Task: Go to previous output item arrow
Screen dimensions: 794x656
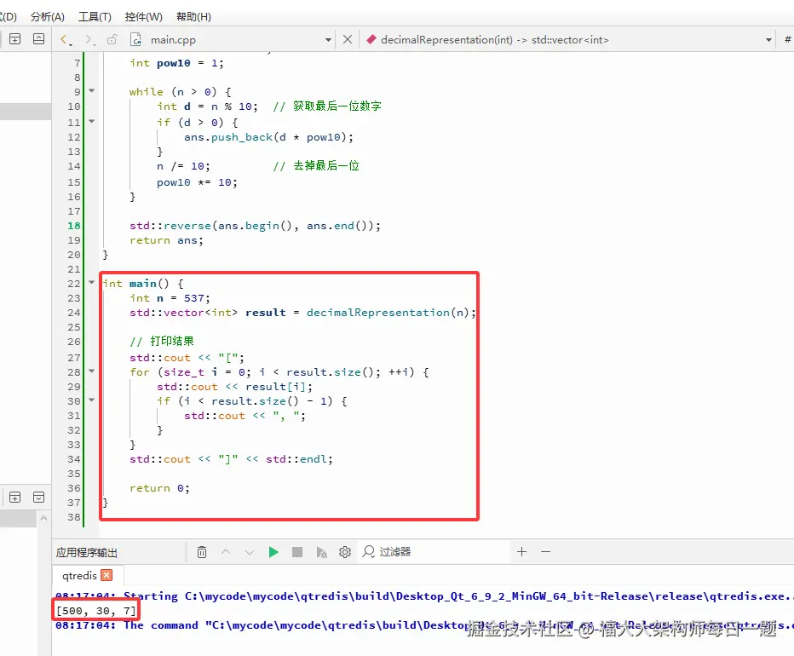Action: pos(226,552)
